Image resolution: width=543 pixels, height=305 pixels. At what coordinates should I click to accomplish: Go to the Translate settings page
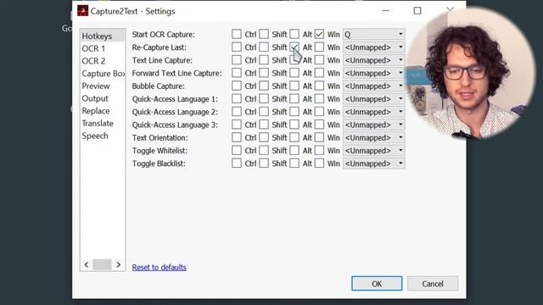[103, 123]
